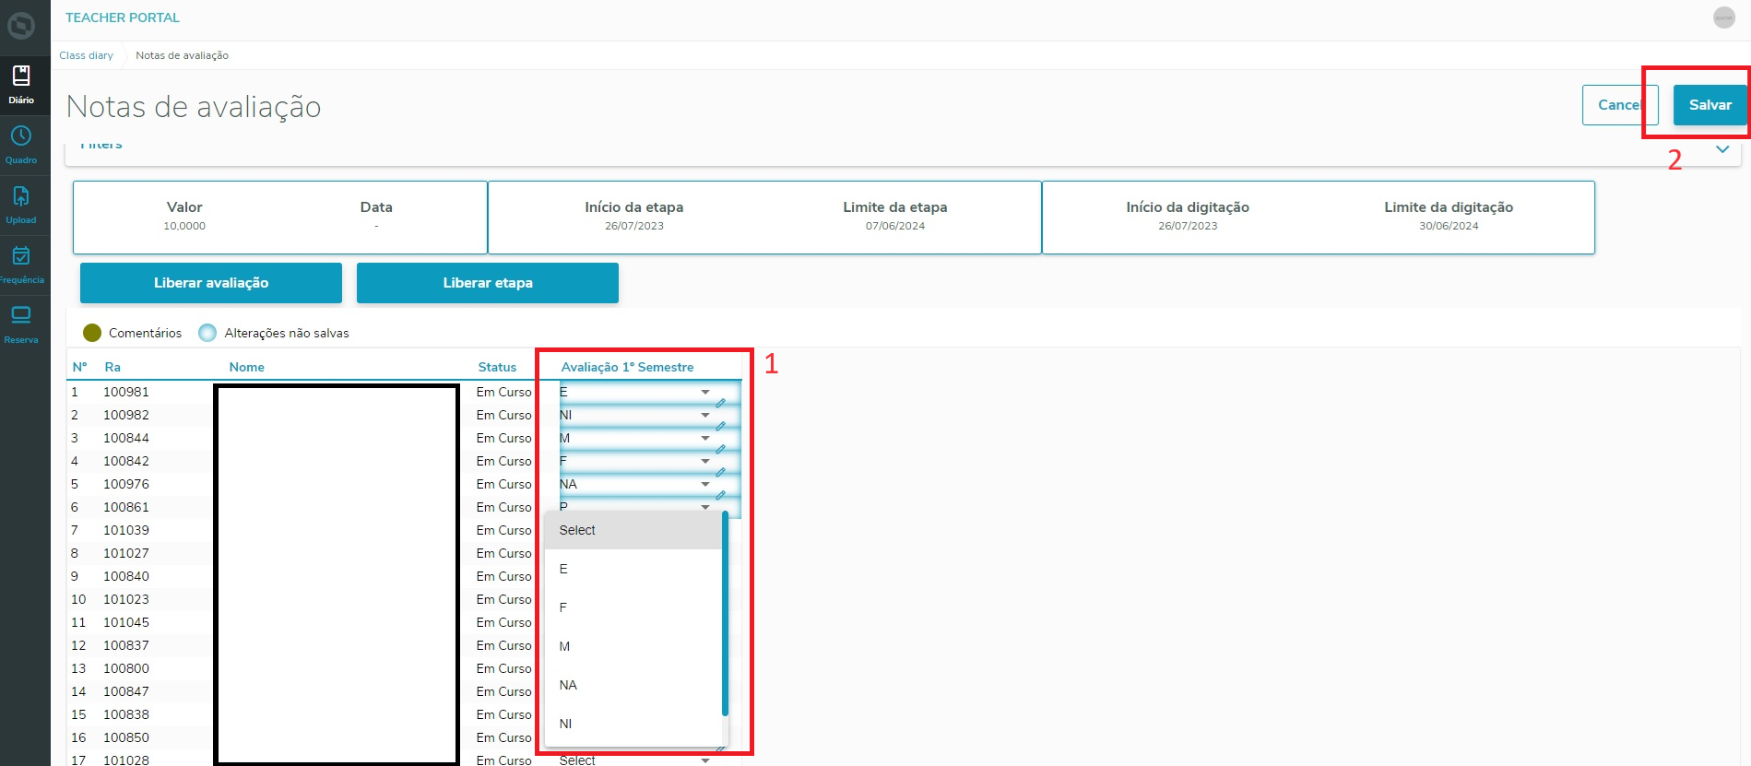Viewport: 1751px width, 766px height.
Task: Open the Quadro clock icon
Action: 21,136
